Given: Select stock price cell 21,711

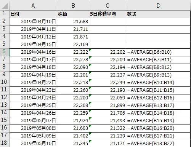Looking at the screenshot, I should tap(73, 29).
